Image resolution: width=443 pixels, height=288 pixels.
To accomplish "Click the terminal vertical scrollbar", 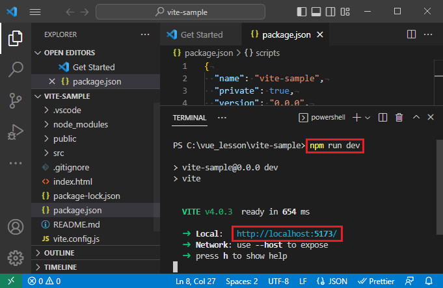I will pos(440,187).
